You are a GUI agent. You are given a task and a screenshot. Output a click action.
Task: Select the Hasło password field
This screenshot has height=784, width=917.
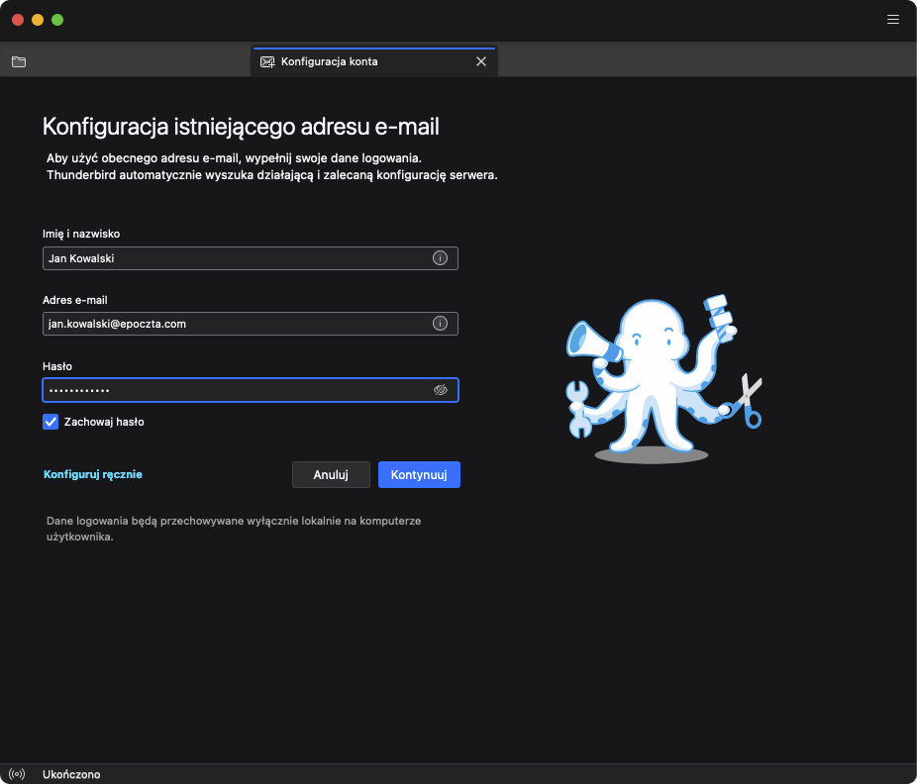pyautogui.click(x=233, y=390)
